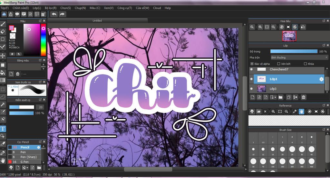Select the Lasso tool

[x=3, y=97]
